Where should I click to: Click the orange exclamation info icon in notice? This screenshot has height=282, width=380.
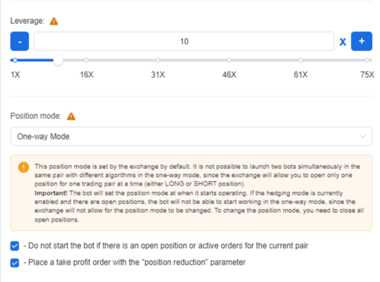[23, 167]
